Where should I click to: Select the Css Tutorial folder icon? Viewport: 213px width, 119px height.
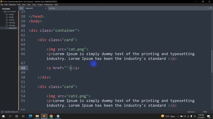(x=5, y=12)
